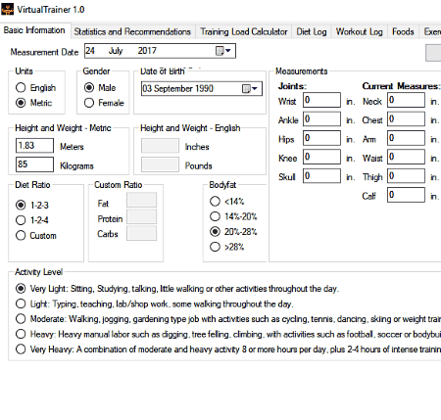This screenshot has width=441, height=420.
Task: Switch to Diet Log tab
Action: tap(312, 31)
